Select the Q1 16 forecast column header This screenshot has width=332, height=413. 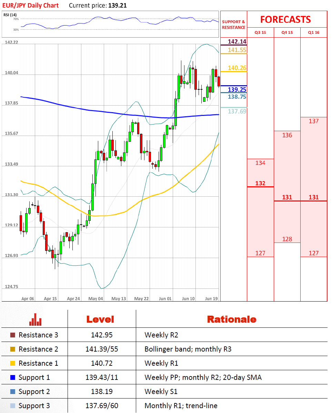click(x=314, y=32)
